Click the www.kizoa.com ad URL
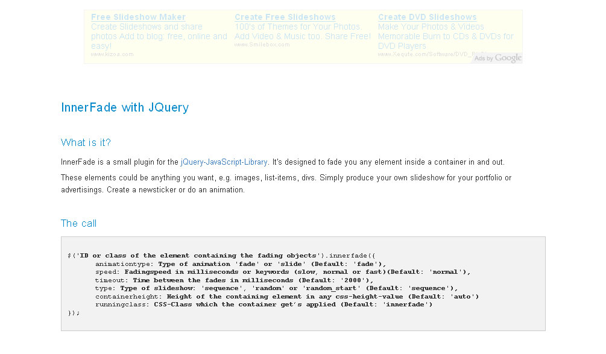Screen dimensions: 606x354 coord(112,54)
